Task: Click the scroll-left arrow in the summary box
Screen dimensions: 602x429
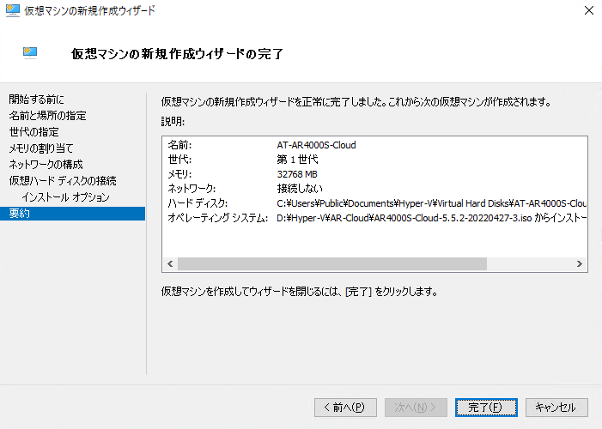Action: (x=170, y=264)
